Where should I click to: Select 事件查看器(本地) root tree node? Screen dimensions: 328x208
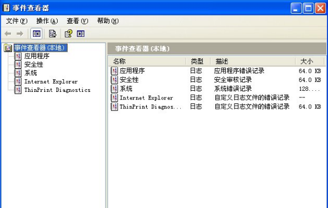point(41,48)
